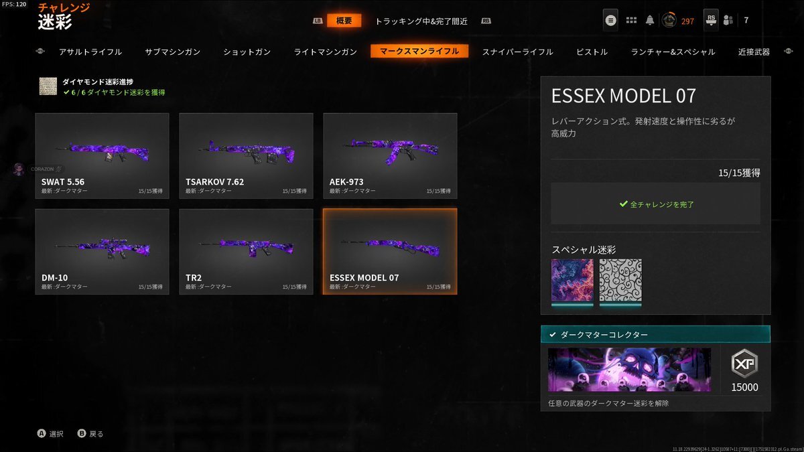Click the RS headset channel icon
Image resolution: width=804 pixels, height=452 pixels.
pyautogui.click(x=711, y=19)
